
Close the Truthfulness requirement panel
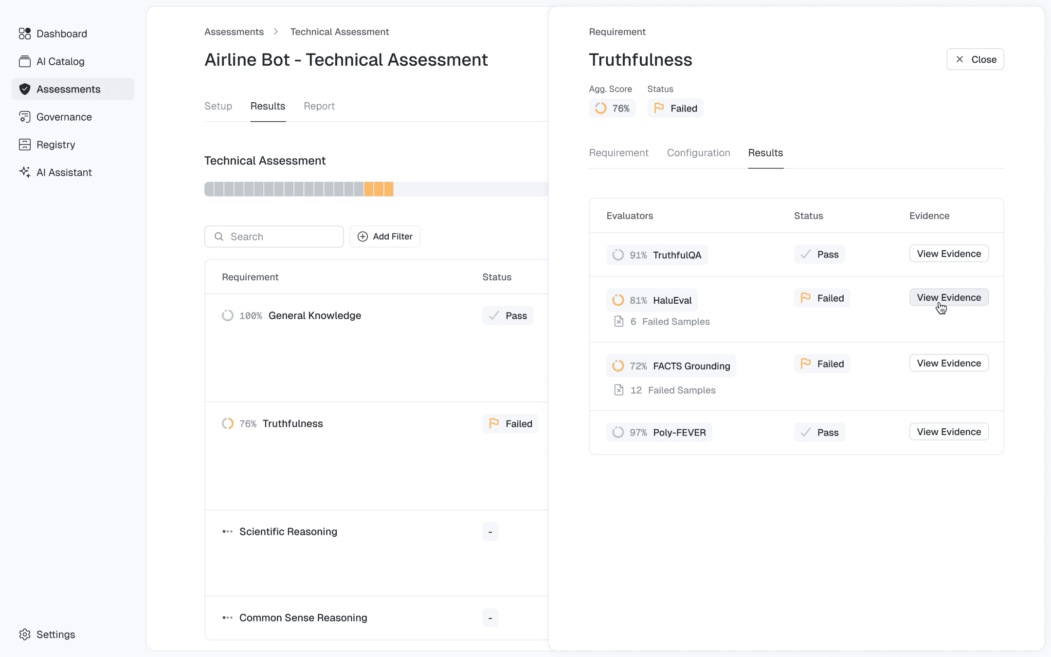click(x=975, y=59)
